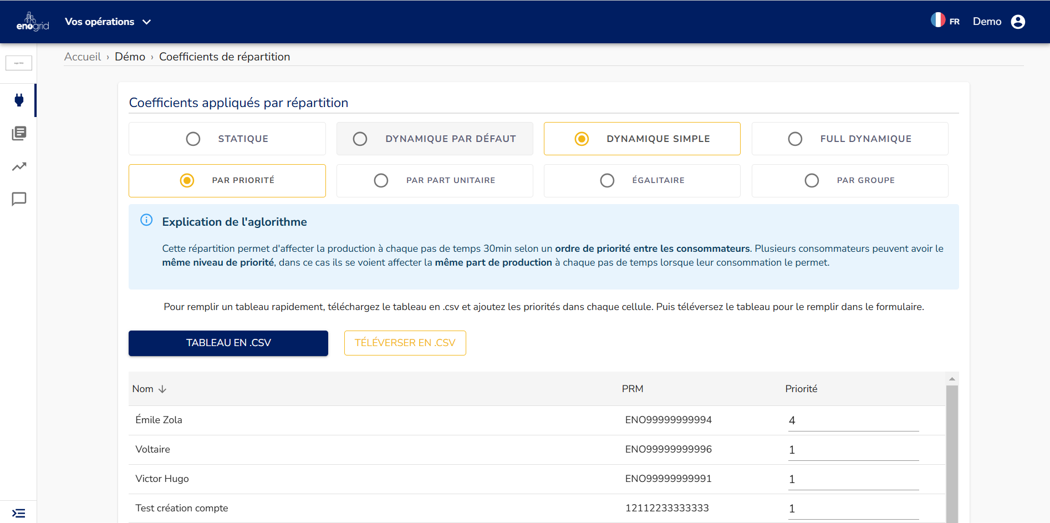Choose the Par part unitaire option

[381, 180]
